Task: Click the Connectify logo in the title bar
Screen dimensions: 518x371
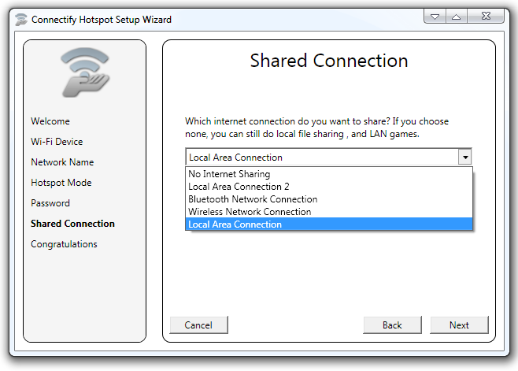Action: point(21,20)
